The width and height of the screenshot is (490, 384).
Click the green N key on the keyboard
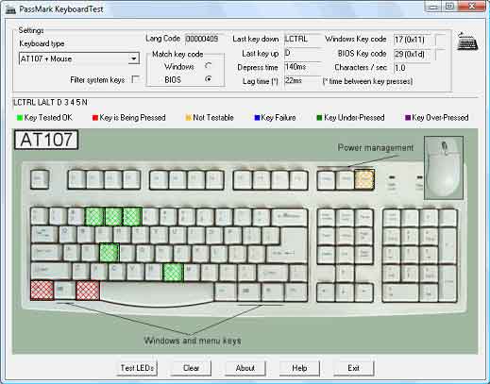coord(173,272)
